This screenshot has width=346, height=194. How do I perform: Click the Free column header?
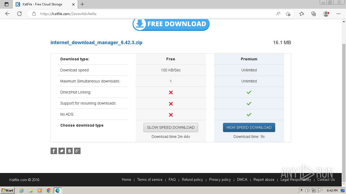coord(171,59)
